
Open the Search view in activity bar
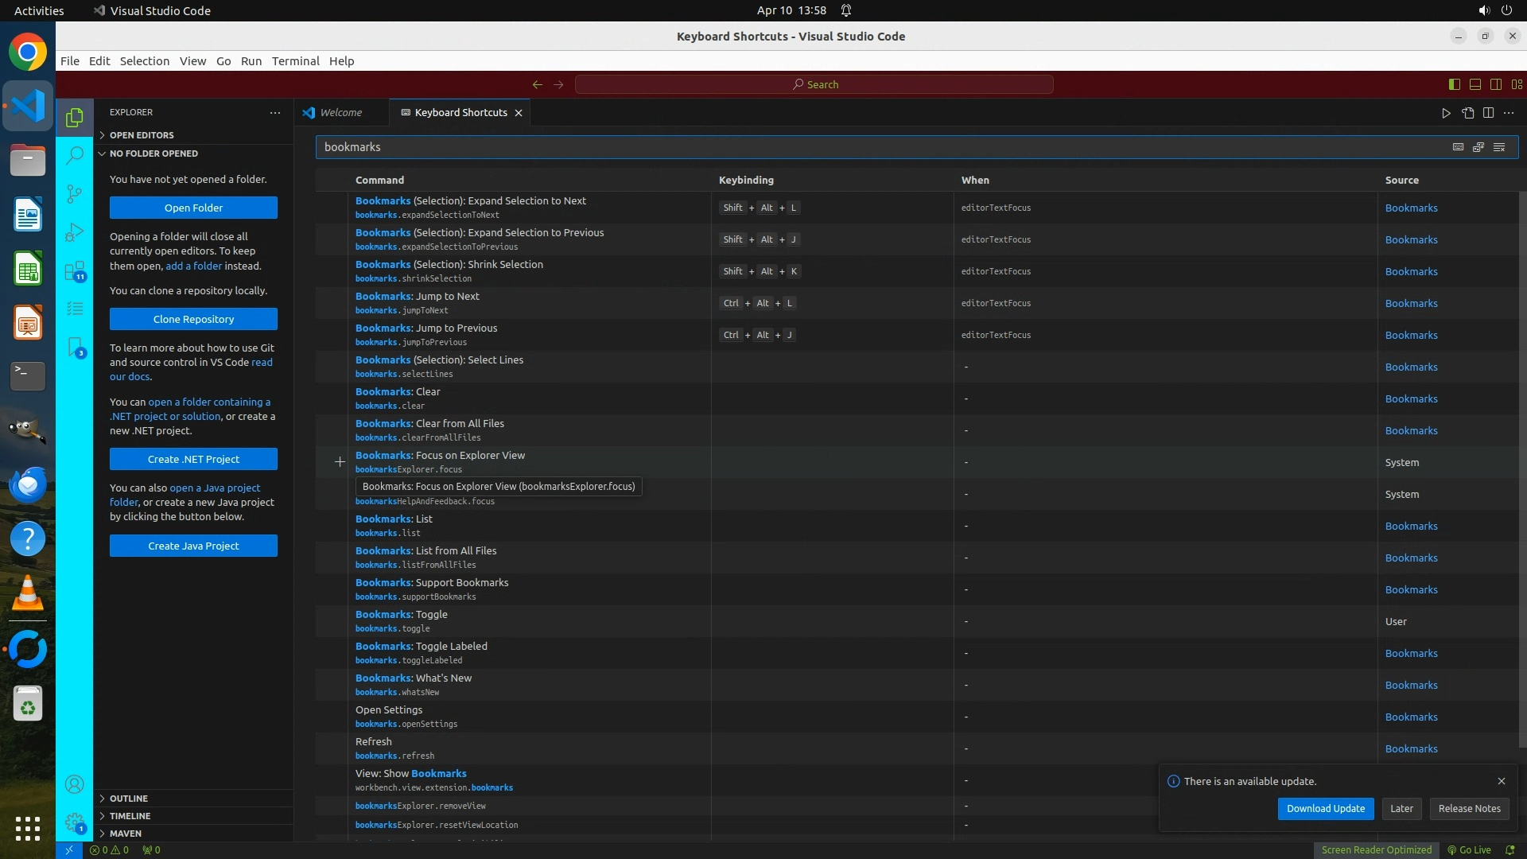[x=74, y=155]
